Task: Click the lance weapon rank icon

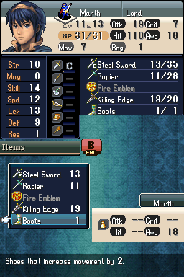Action: click(57, 78)
